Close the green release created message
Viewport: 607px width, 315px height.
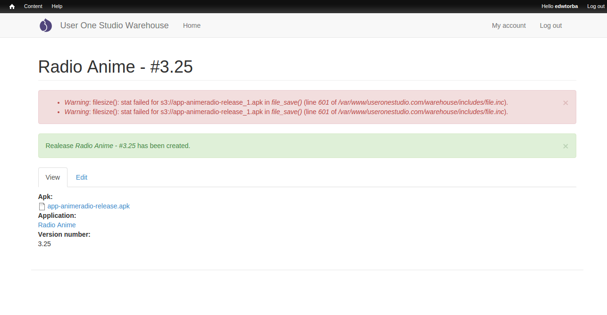click(565, 146)
